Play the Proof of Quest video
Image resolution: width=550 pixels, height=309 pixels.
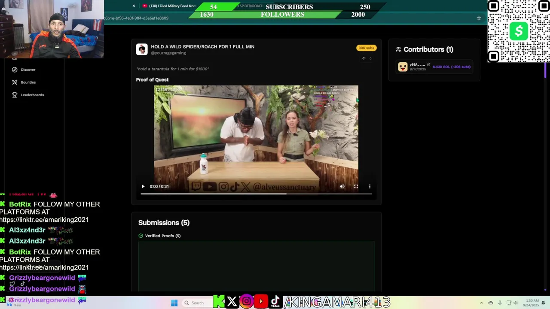click(x=143, y=186)
